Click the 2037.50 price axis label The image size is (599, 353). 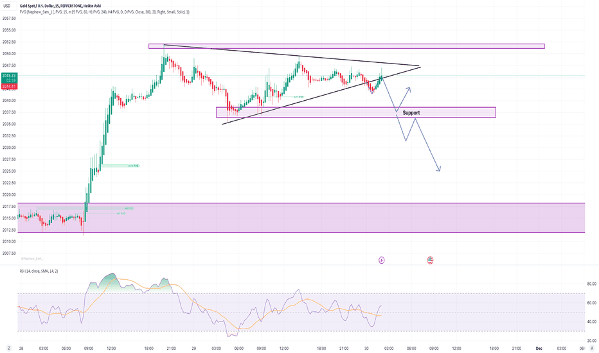(9, 112)
